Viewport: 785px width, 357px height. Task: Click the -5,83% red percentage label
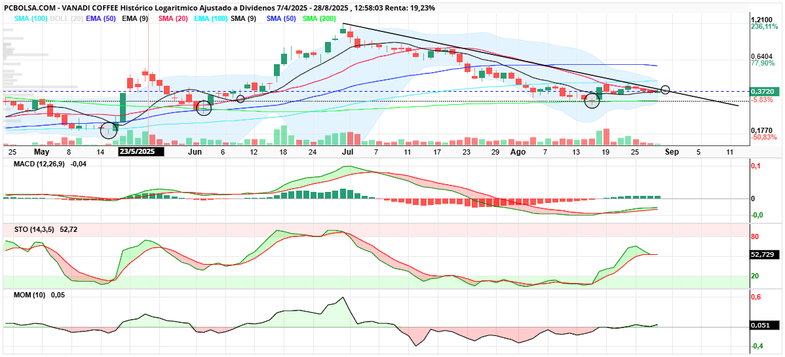pos(762,100)
